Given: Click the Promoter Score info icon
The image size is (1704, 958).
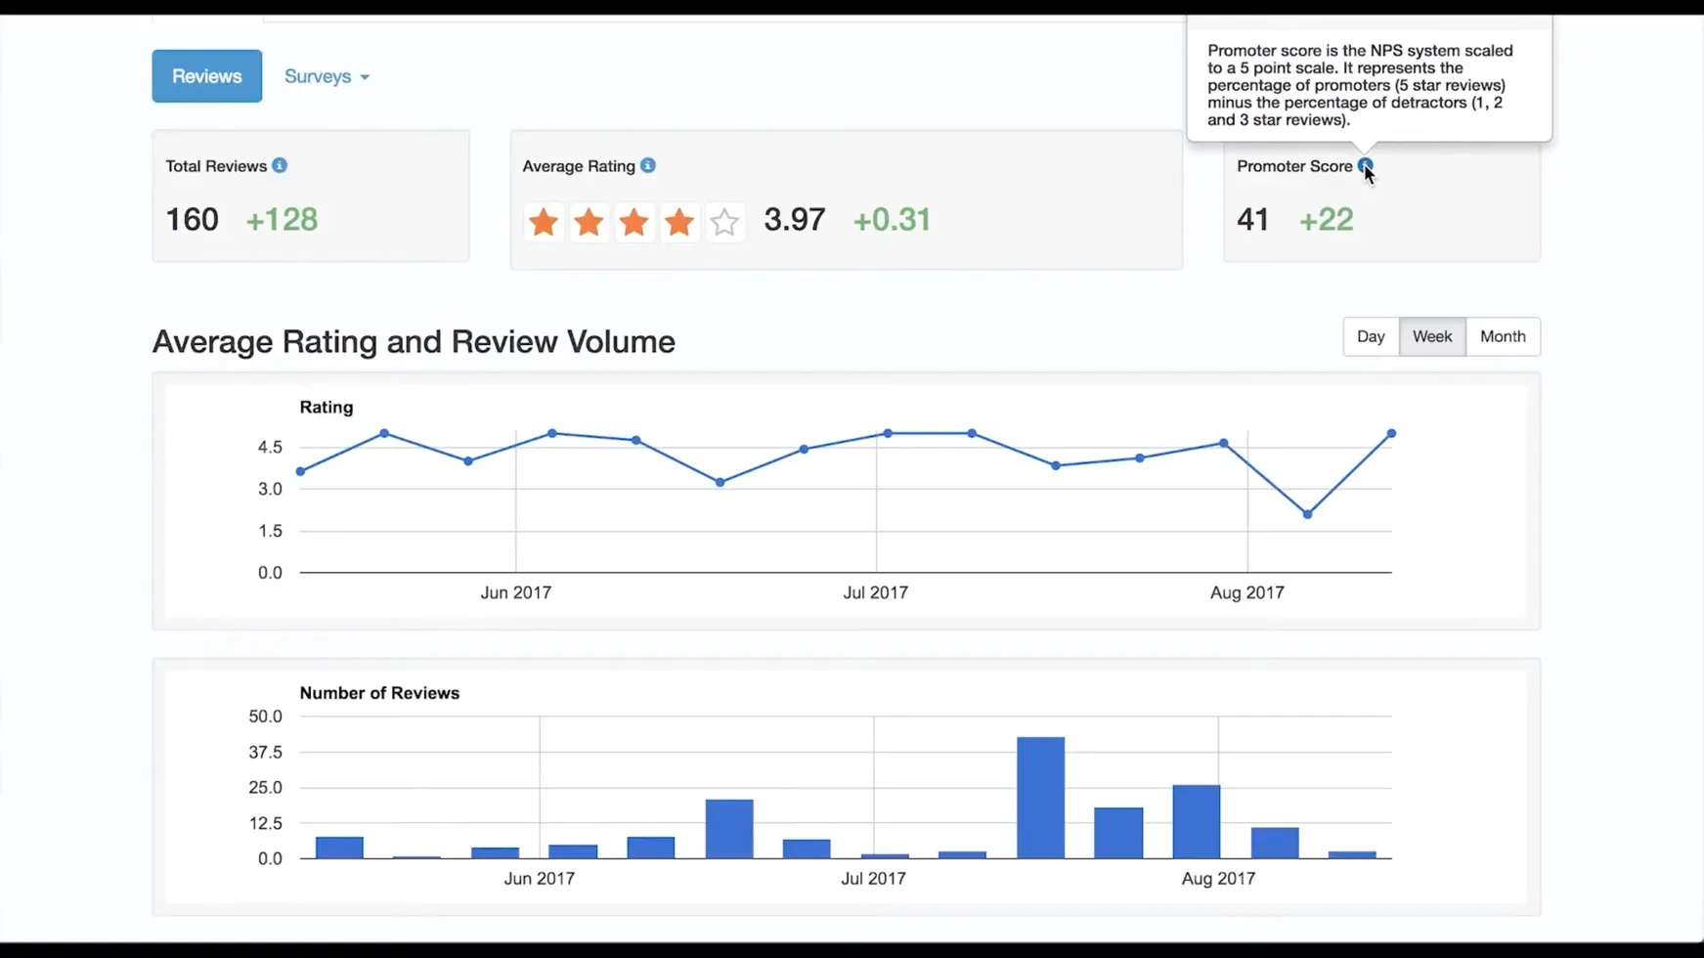Looking at the screenshot, I should tap(1365, 165).
